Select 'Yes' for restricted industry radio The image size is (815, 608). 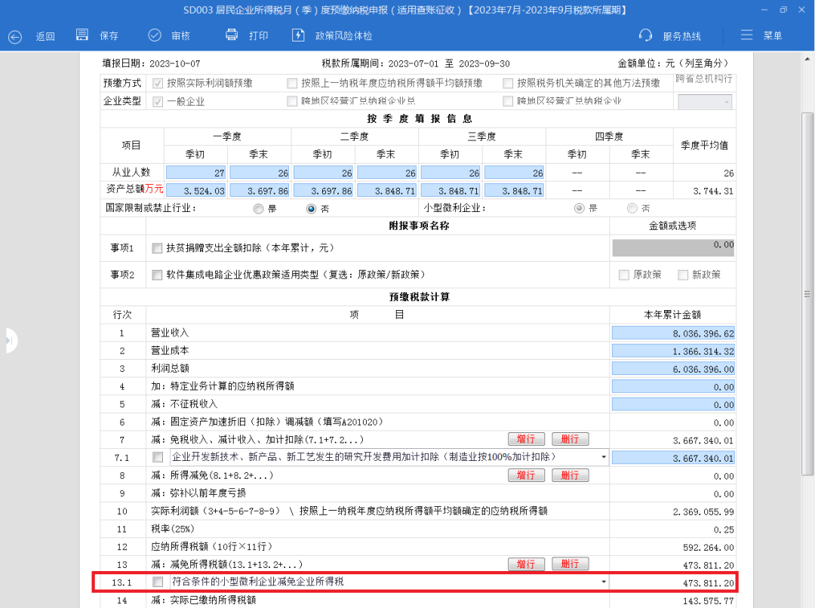(x=259, y=209)
